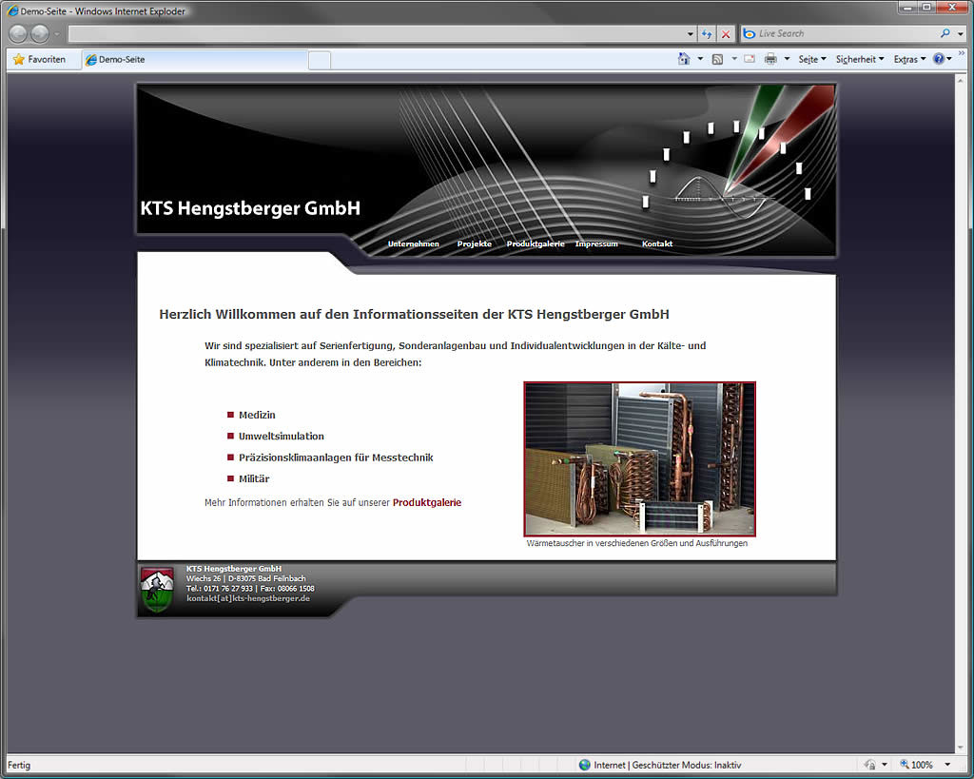Follow the red Produktgalerie text link
This screenshot has width=974, height=779.
426,502
